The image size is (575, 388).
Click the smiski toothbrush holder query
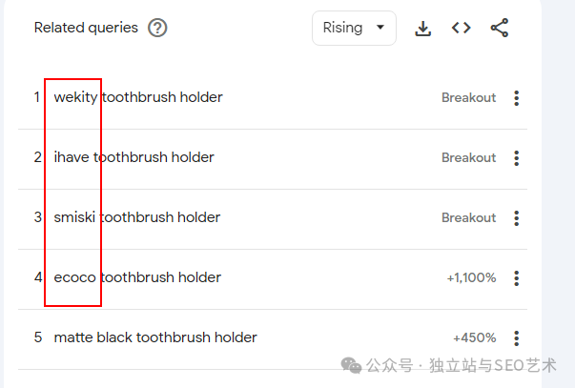tap(136, 217)
